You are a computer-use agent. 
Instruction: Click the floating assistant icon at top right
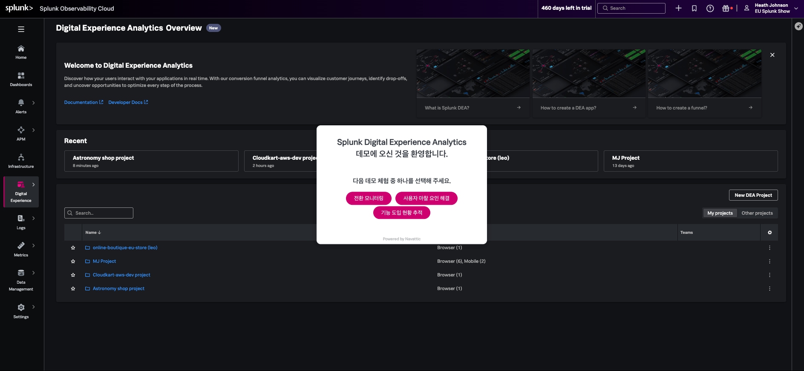click(799, 26)
